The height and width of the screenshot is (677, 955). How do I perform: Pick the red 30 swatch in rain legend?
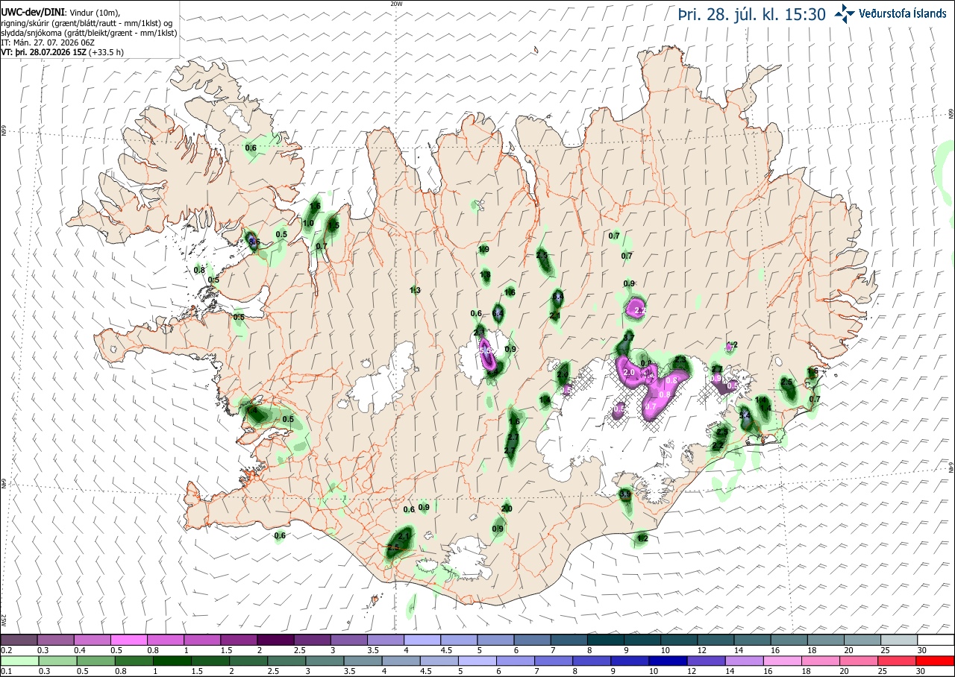936,661
